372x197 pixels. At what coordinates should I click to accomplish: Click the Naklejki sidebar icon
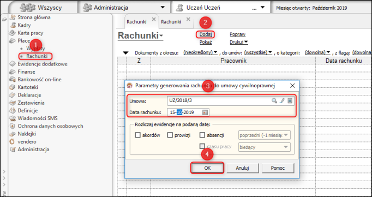pos(13,134)
